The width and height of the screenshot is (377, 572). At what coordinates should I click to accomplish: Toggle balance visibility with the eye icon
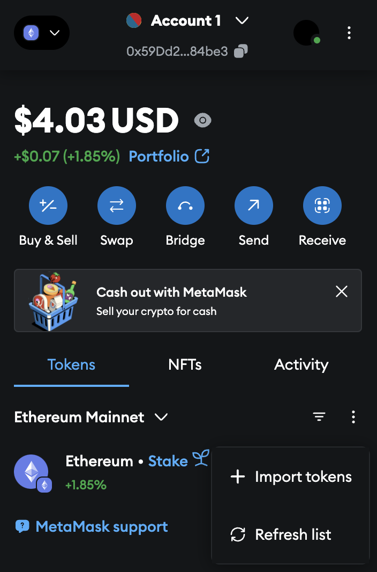click(202, 121)
